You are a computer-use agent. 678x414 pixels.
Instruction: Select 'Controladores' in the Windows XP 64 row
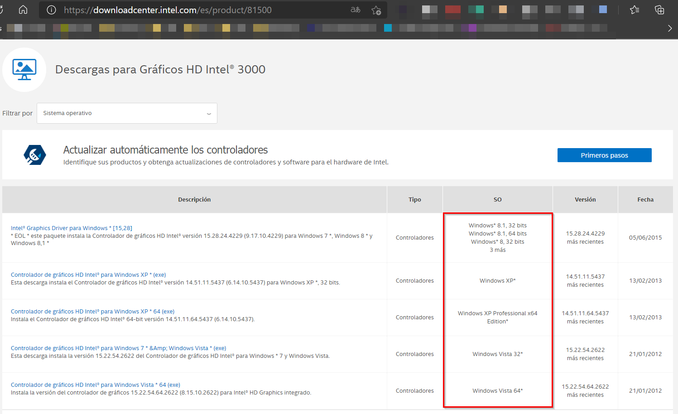(x=414, y=318)
